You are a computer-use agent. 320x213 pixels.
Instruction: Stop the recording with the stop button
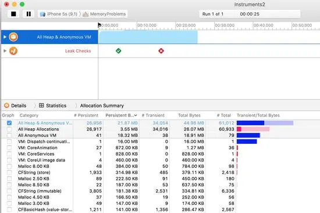[x=13, y=14]
